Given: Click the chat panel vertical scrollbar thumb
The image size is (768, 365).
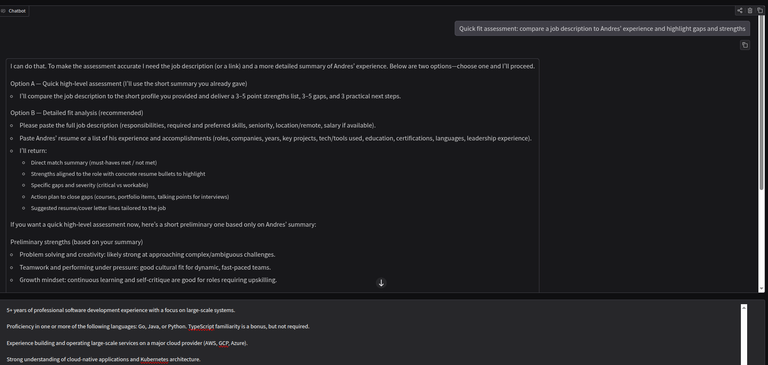Looking at the screenshot, I should 761,103.
